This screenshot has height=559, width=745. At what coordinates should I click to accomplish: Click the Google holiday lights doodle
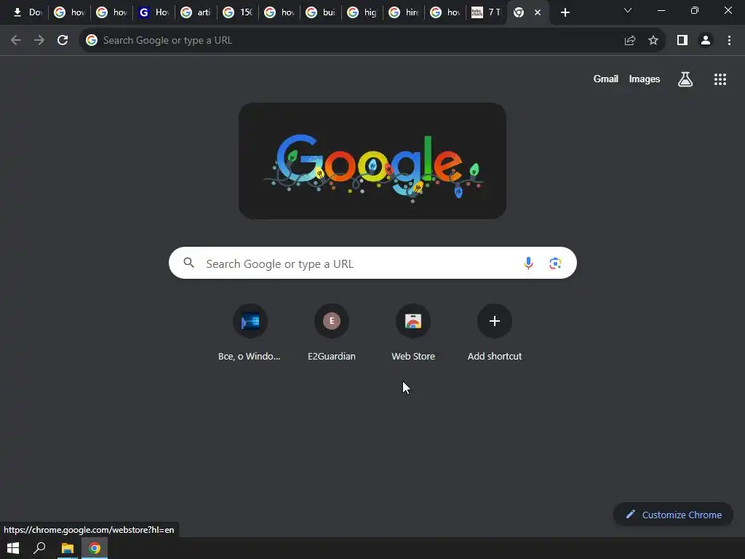pos(372,161)
